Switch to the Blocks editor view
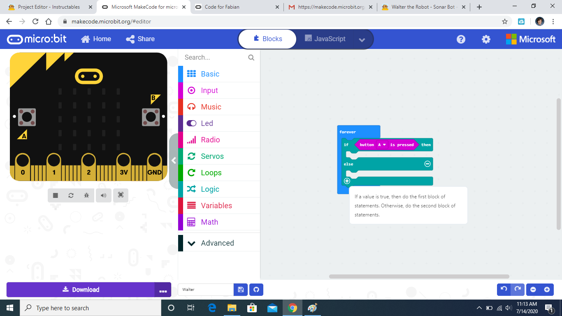 [267, 39]
